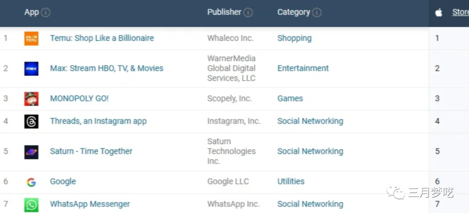This screenshot has height=213, width=469.
Task: Open WhatsApp Messenger app link
Action: click(90, 204)
